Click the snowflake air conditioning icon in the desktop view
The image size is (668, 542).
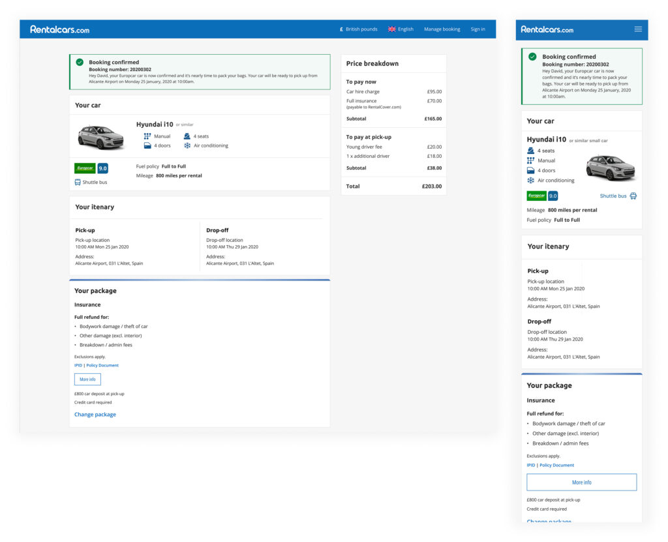(187, 145)
